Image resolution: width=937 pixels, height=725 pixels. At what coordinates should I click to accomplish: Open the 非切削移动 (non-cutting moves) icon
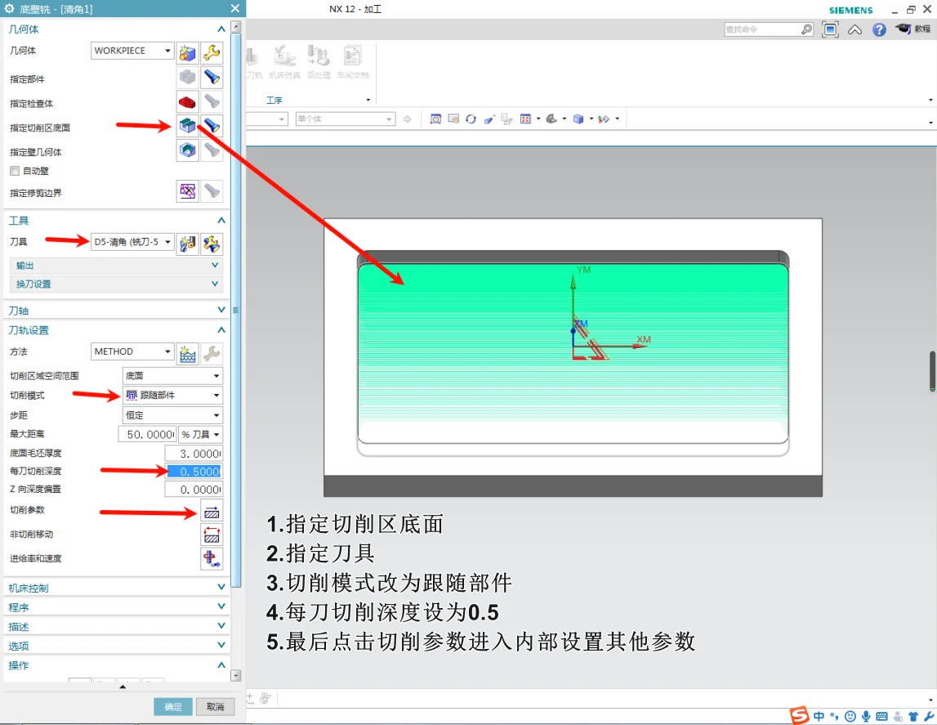point(212,535)
